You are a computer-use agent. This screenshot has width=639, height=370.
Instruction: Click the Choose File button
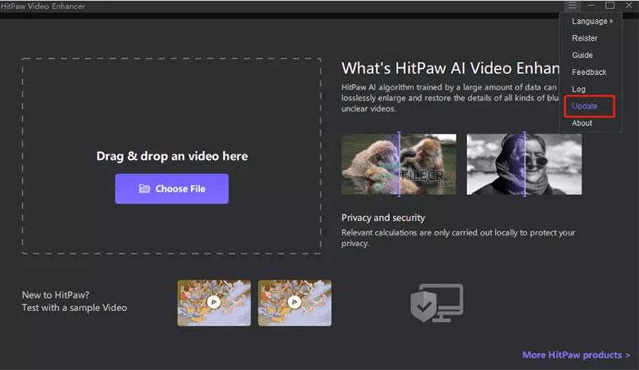171,189
